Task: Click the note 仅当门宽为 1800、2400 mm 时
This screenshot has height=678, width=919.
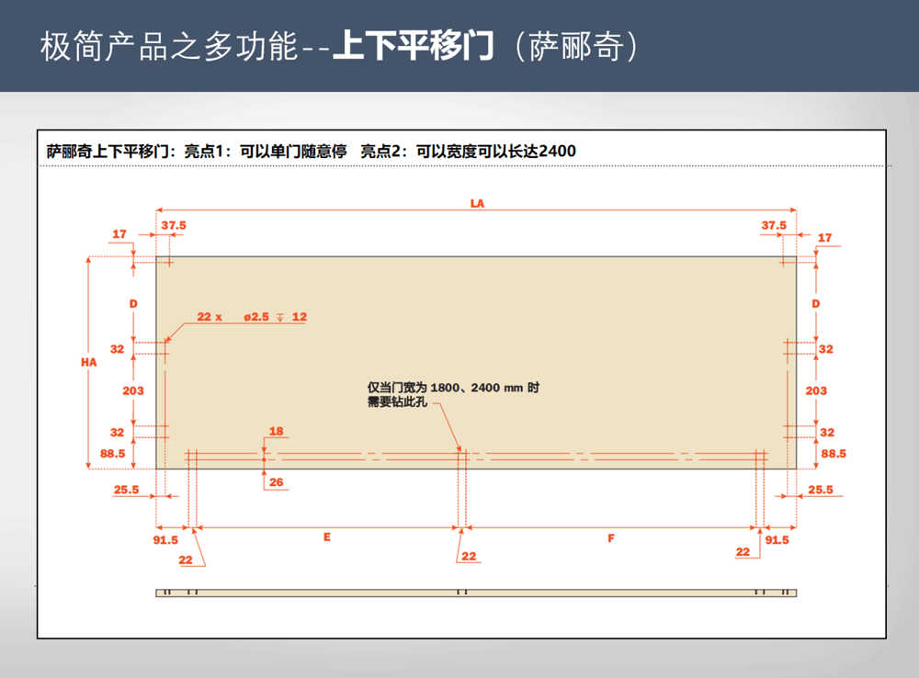Action: pyautogui.click(x=453, y=389)
